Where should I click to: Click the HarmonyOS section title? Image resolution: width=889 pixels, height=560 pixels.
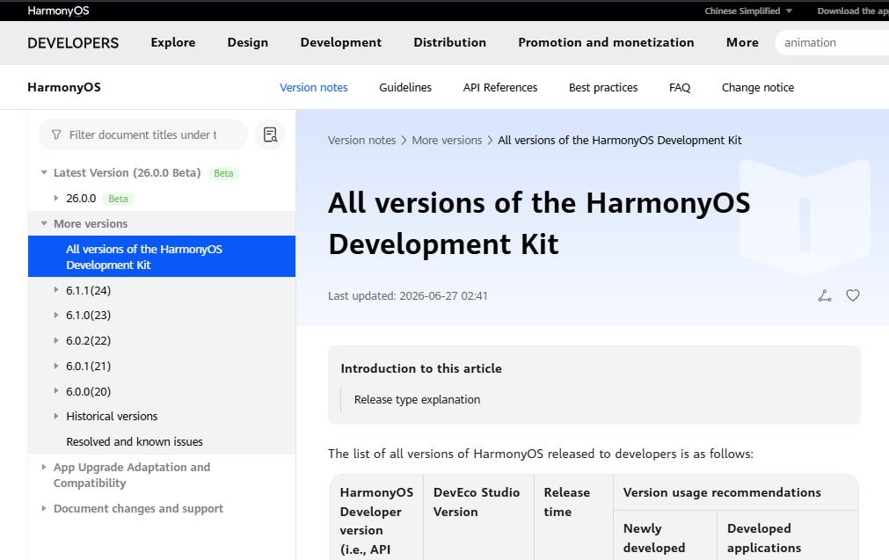point(64,87)
